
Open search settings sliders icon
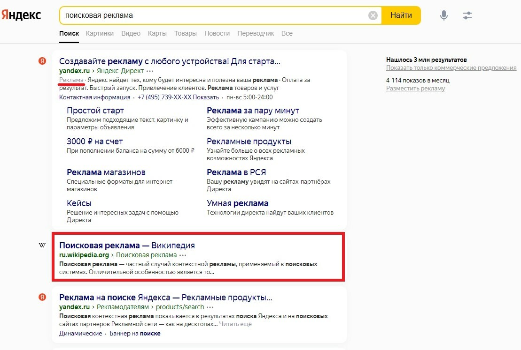pyautogui.click(x=467, y=15)
